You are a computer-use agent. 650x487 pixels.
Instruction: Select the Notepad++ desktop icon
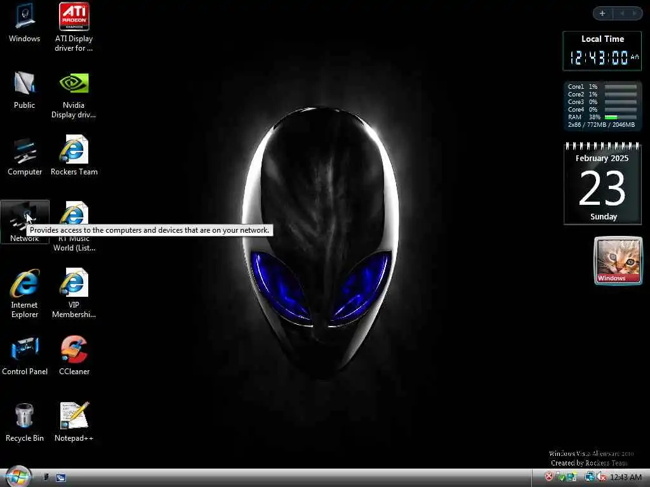[x=74, y=422]
